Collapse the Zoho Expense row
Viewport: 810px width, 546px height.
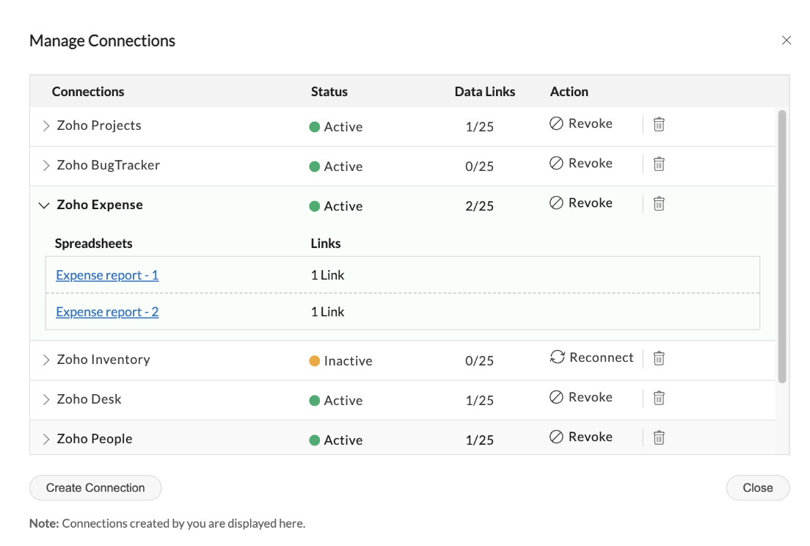(x=45, y=205)
